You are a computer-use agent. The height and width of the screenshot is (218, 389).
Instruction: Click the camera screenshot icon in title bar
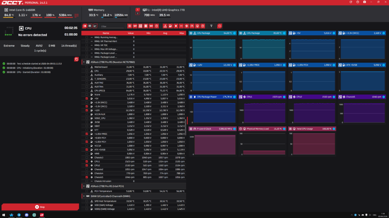[x=364, y=2]
